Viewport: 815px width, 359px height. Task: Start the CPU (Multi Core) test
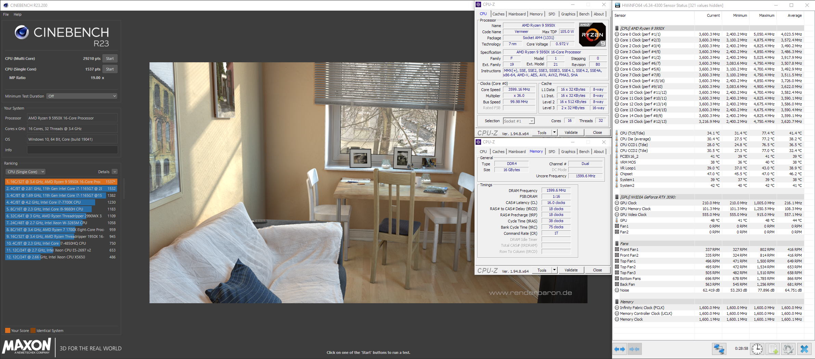click(x=110, y=59)
